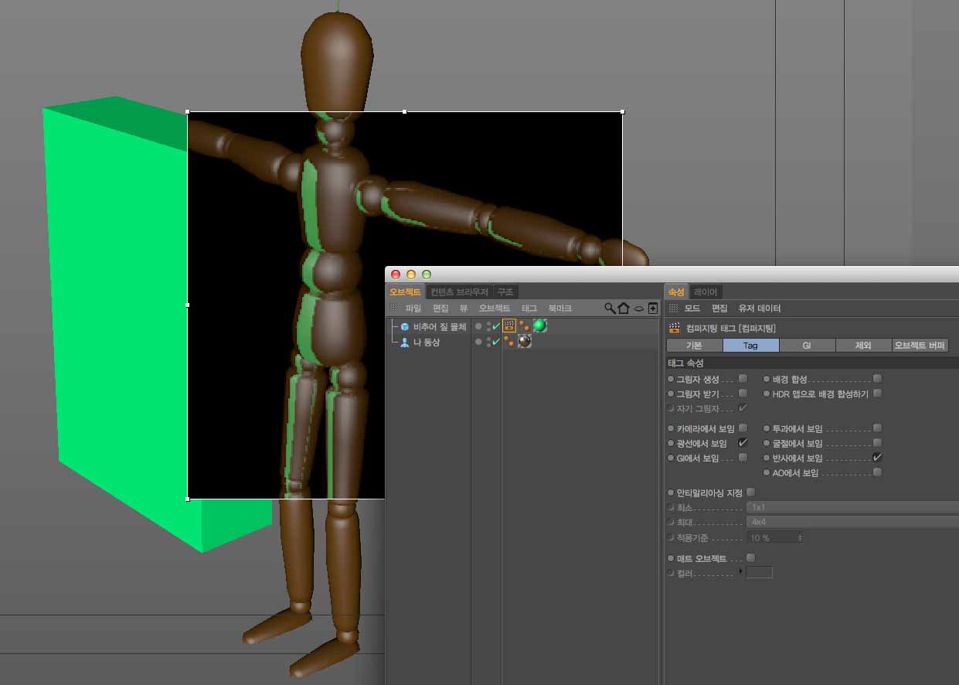The height and width of the screenshot is (685, 959).
Task: Toggle layer dot for 비추어 질 물체
Action: tap(478, 326)
